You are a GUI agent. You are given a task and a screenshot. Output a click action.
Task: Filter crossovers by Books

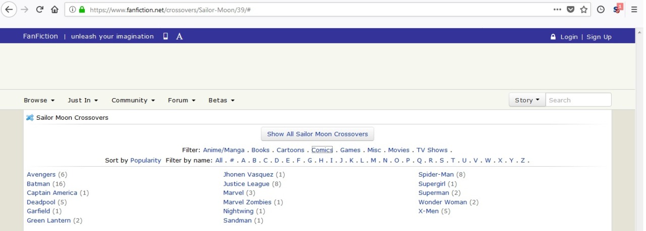[x=260, y=150]
